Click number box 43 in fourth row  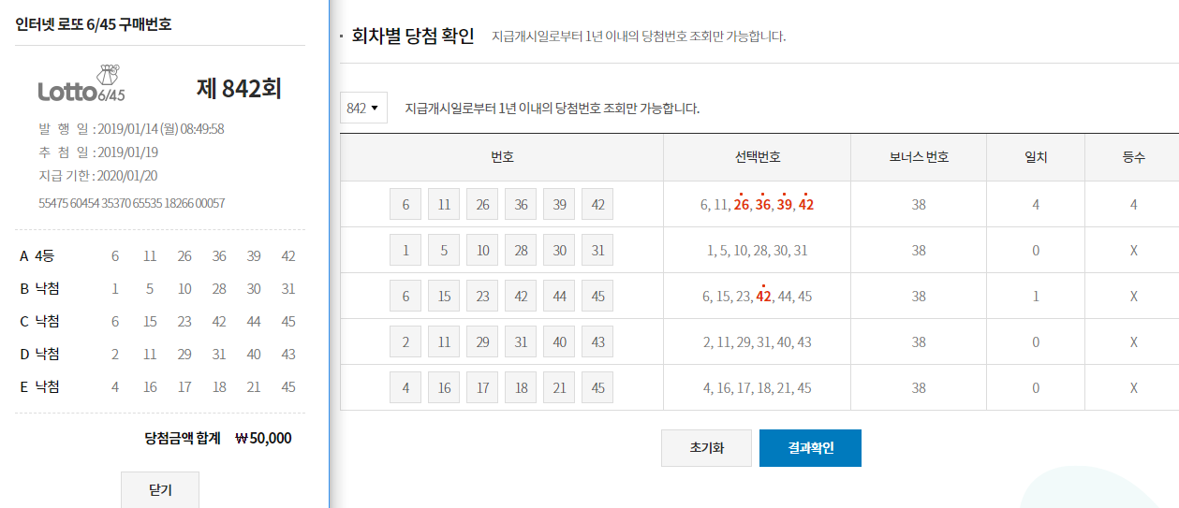point(597,342)
